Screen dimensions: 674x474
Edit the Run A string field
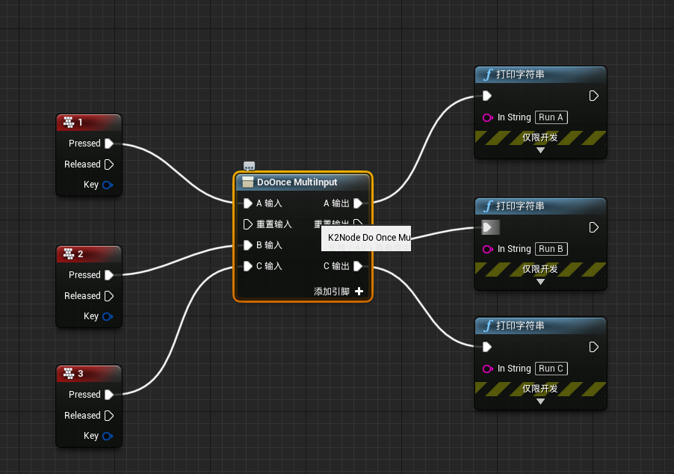click(x=551, y=117)
